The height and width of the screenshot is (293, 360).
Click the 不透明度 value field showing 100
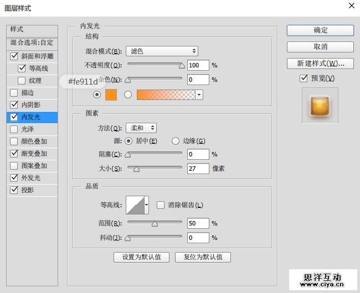(198, 65)
